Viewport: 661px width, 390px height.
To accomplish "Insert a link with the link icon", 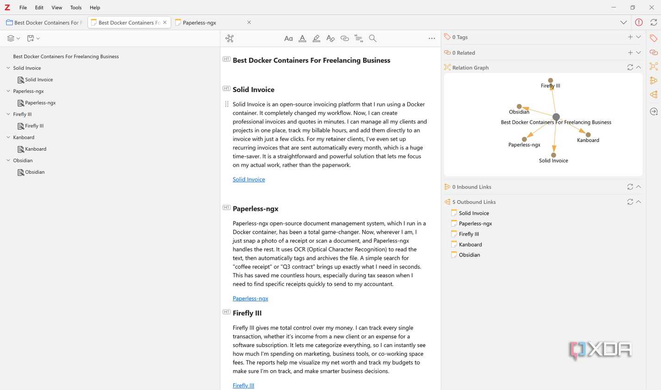I will point(345,38).
